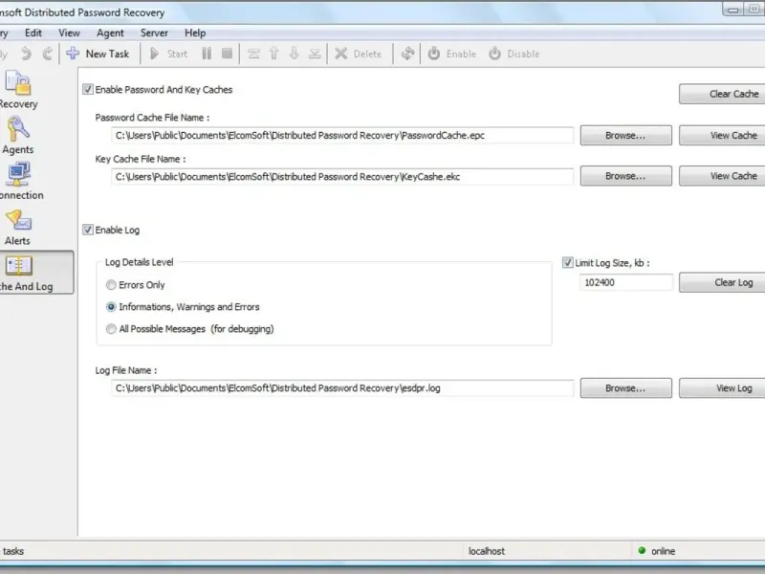Select Informations, Warnings and Errors option

[x=111, y=306]
